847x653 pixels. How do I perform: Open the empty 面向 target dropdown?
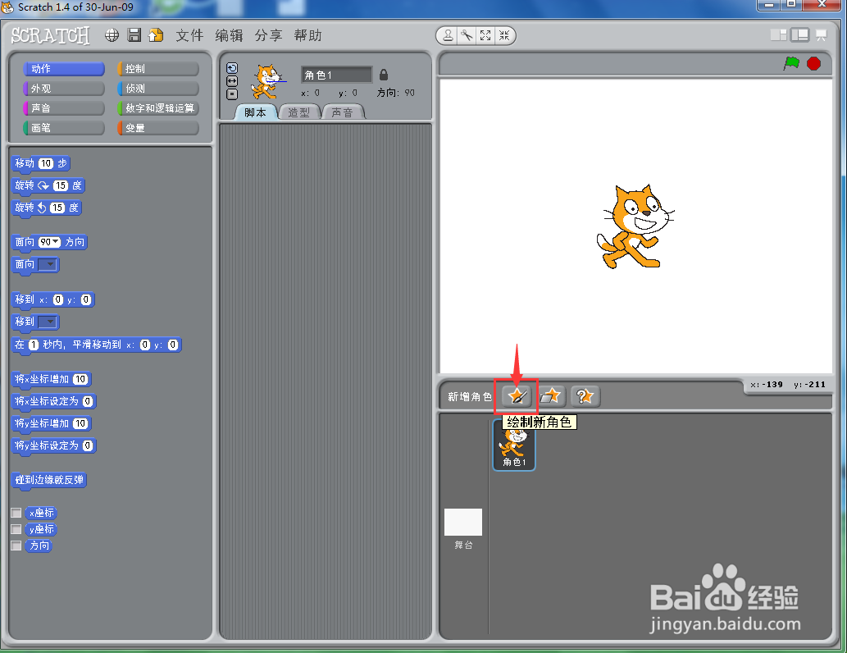coord(48,264)
